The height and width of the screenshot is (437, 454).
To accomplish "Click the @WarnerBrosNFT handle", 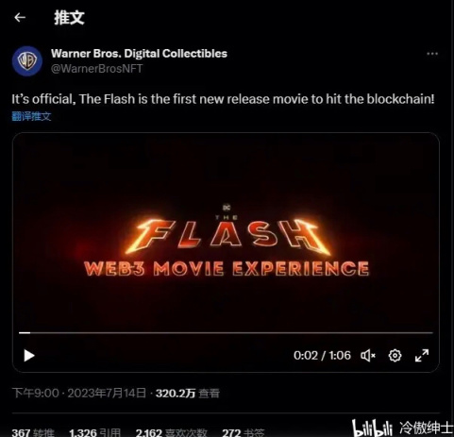I will [97, 69].
